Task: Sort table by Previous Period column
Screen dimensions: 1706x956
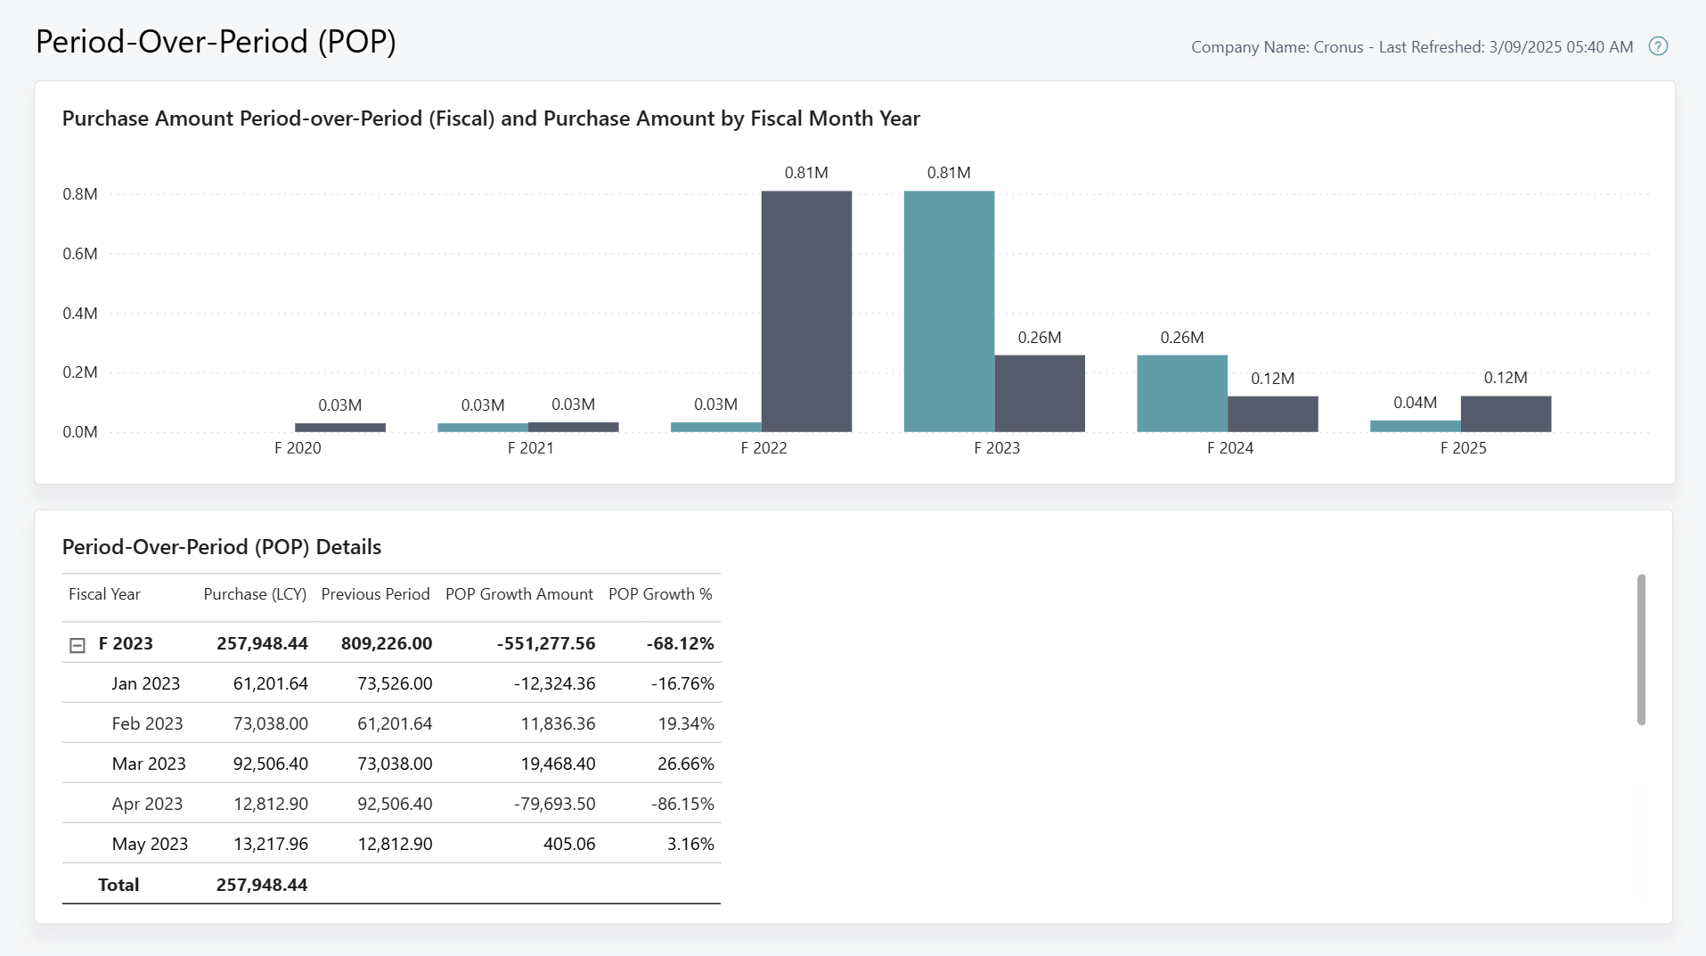Action: (375, 594)
